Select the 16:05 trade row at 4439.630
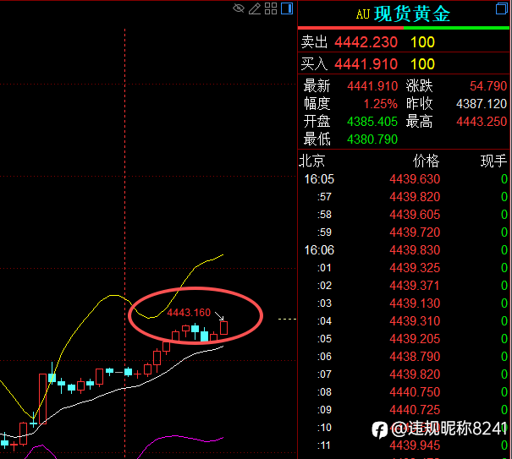The width and height of the screenshot is (512, 459). coord(405,179)
